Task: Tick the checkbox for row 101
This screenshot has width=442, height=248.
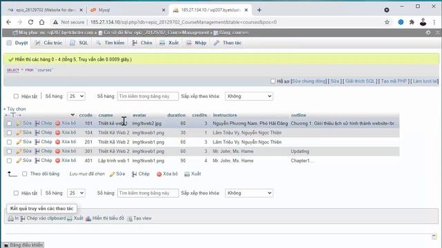Action: (9, 123)
